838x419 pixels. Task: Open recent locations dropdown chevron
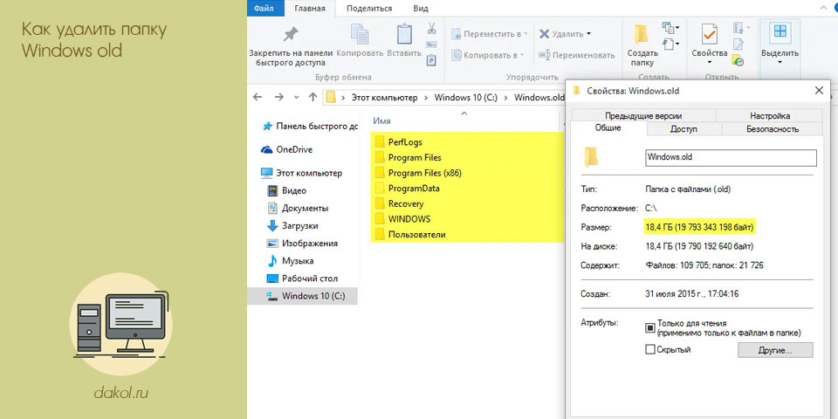tap(296, 98)
